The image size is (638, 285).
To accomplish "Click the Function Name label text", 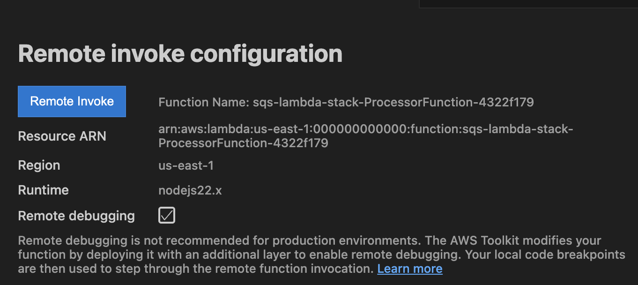I will click(201, 102).
